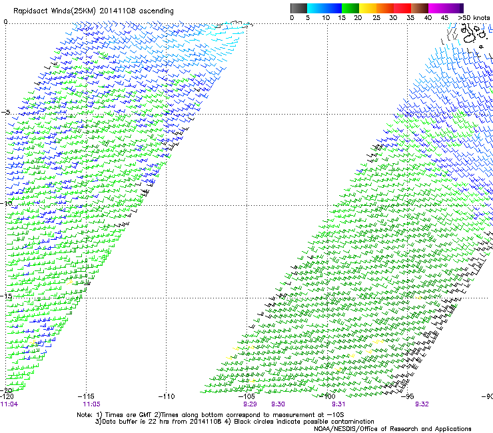Click the '-95' longitude axis label
The height and width of the screenshot is (433, 493).
pos(408,396)
